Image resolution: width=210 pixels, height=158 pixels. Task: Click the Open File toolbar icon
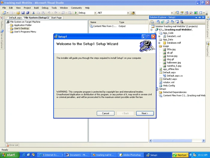pos(18,13)
